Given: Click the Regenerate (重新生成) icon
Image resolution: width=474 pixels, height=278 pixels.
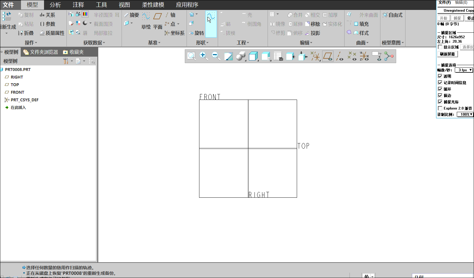Looking at the screenshot, I should click(x=6, y=16).
